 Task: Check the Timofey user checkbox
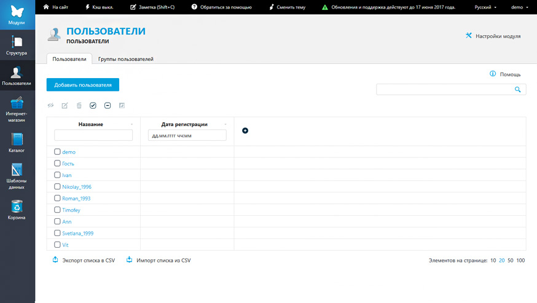click(x=57, y=210)
